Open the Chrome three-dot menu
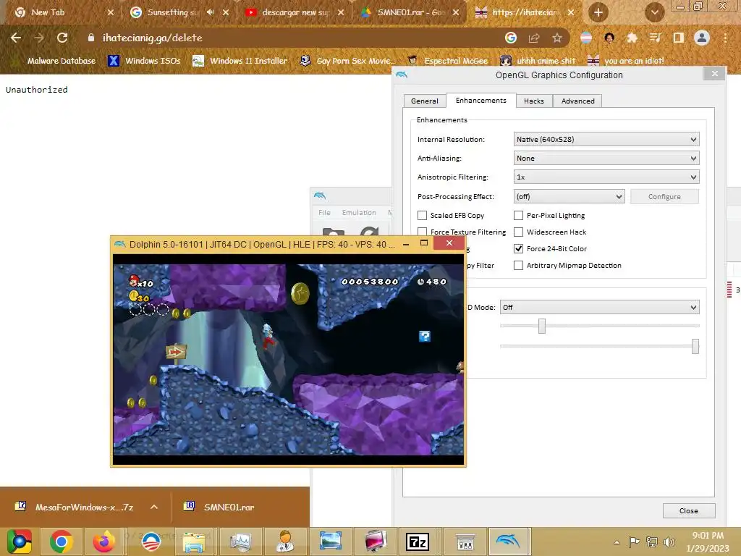 pos(725,38)
